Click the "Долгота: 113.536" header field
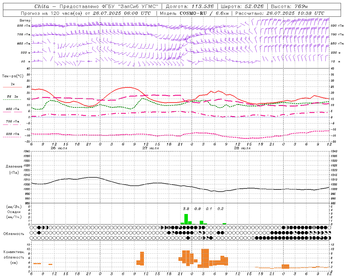The width and height of the screenshot is (345, 276). tap(190, 6)
